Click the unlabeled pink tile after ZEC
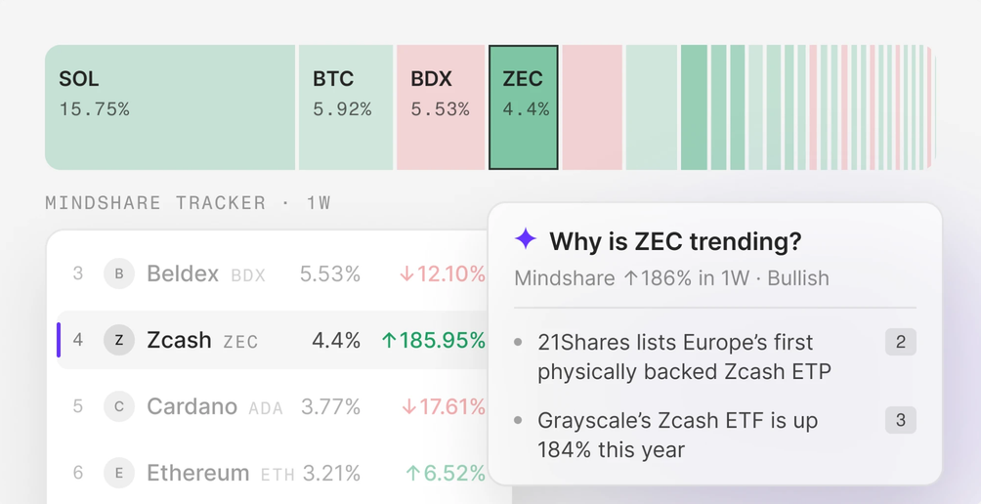The image size is (981, 504). [x=592, y=106]
